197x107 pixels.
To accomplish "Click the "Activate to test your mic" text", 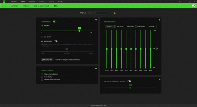I will pyautogui.click(x=68, y=60).
